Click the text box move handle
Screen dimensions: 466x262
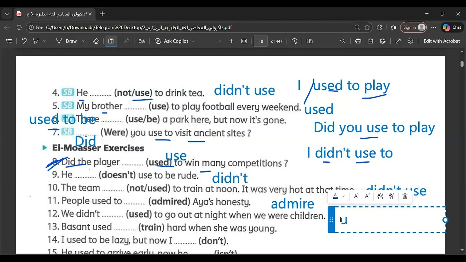pos(331,220)
